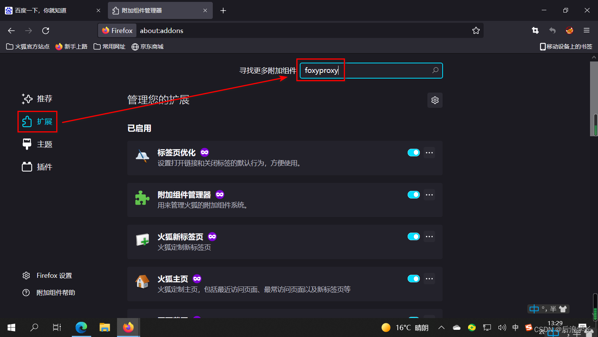The image size is (598, 337).
Task: Go back with the browser back arrow
Action: [11, 31]
